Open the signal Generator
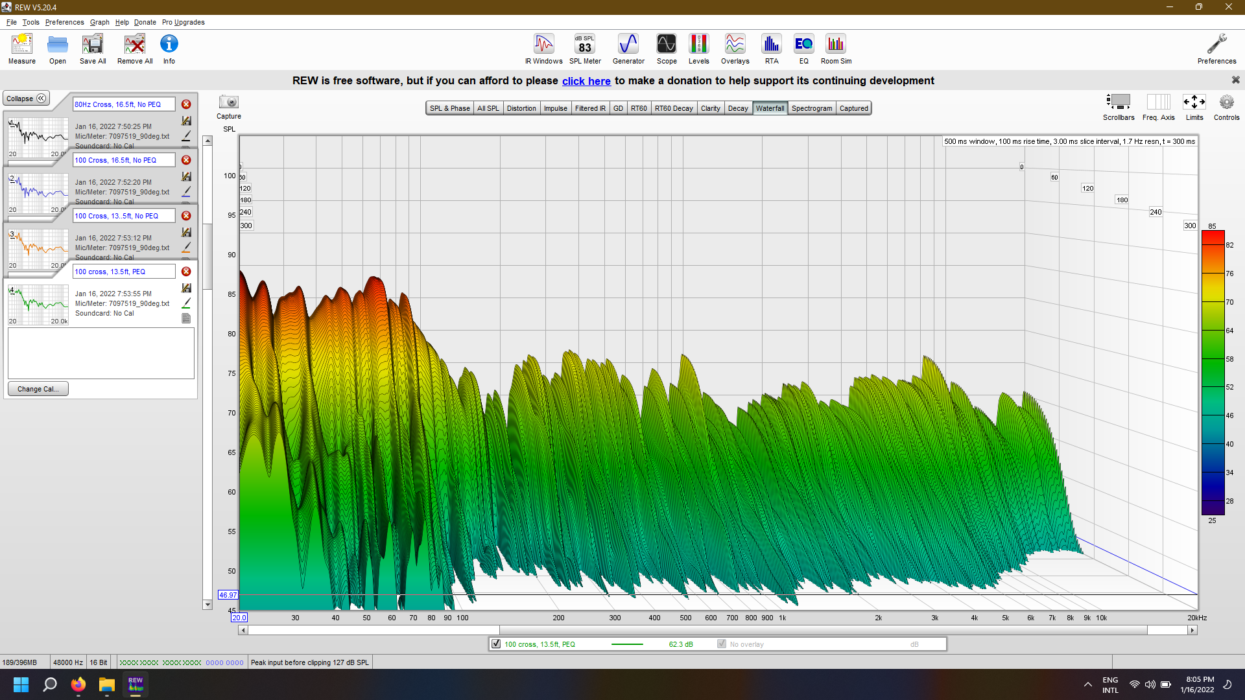Screen dimensions: 1245x700 (628, 49)
